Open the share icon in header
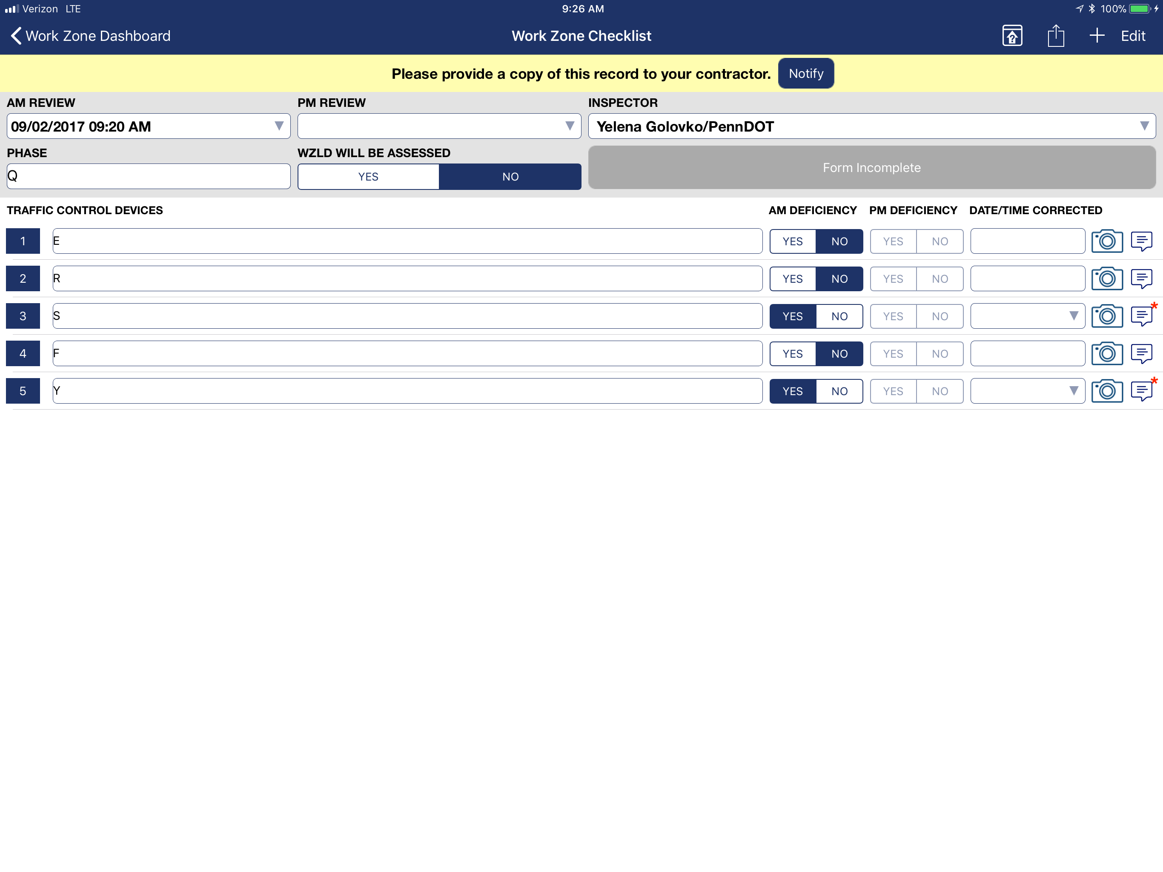This screenshot has height=872, width=1163. [1055, 36]
